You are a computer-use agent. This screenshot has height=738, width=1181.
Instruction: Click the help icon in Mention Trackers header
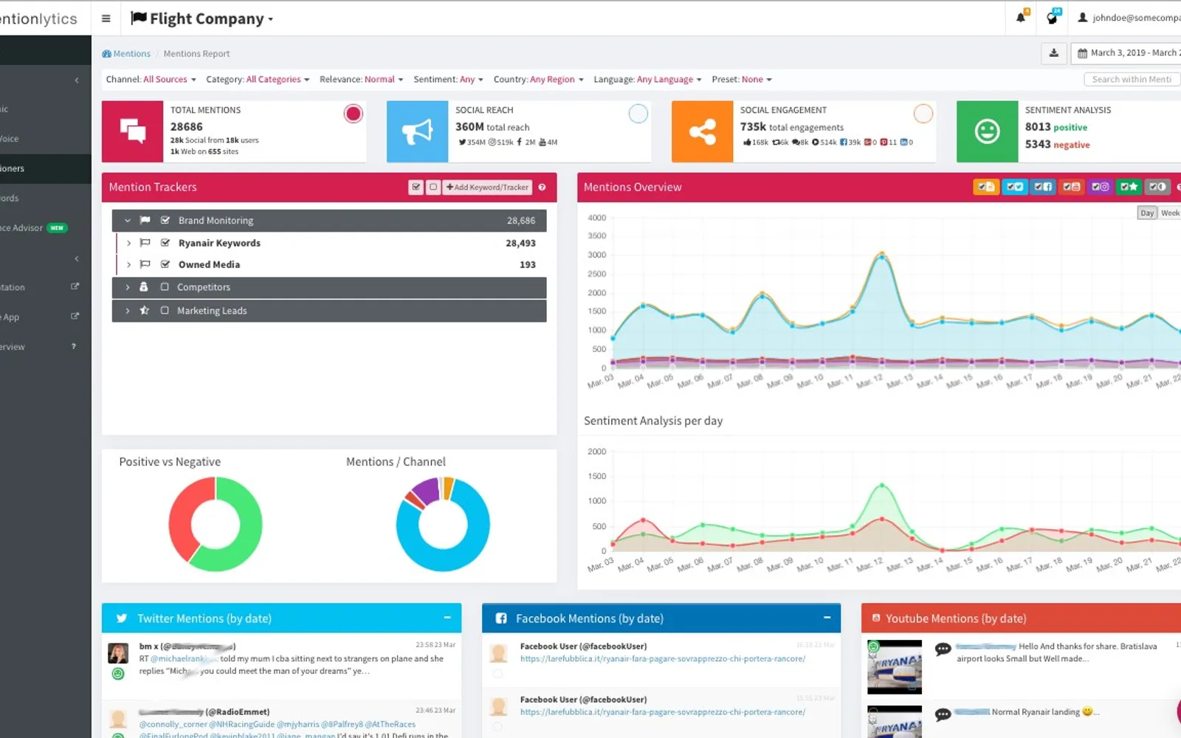[542, 187]
